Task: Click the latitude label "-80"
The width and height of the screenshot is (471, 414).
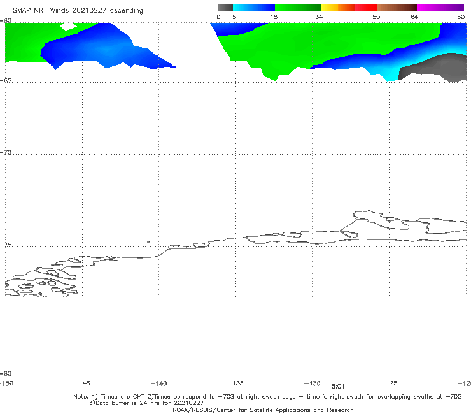Action: (6, 373)
